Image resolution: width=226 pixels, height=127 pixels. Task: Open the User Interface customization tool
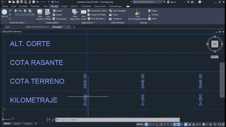pyautogui.click(x=40, y=14)
